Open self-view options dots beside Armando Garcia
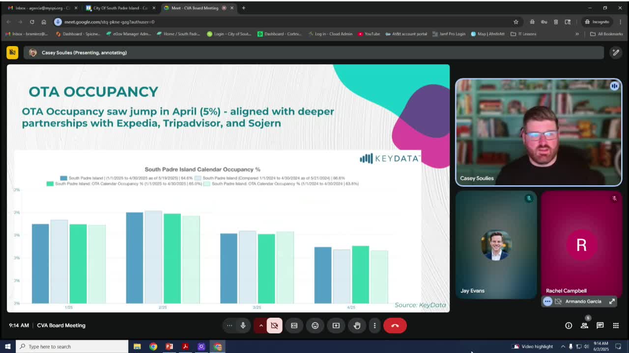Viewport: 629px width, 353px height. (547, 302)
